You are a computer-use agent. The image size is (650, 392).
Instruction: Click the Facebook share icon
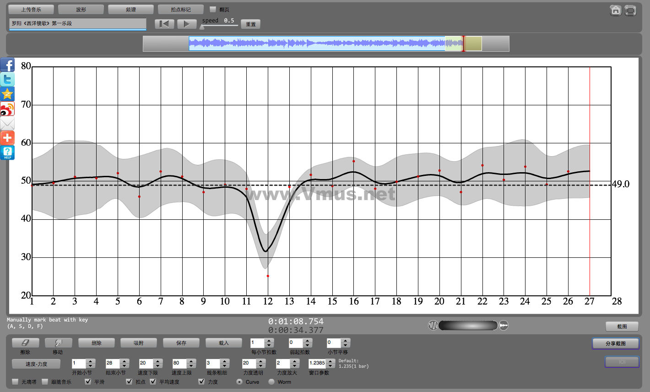[x=7, y=65]
